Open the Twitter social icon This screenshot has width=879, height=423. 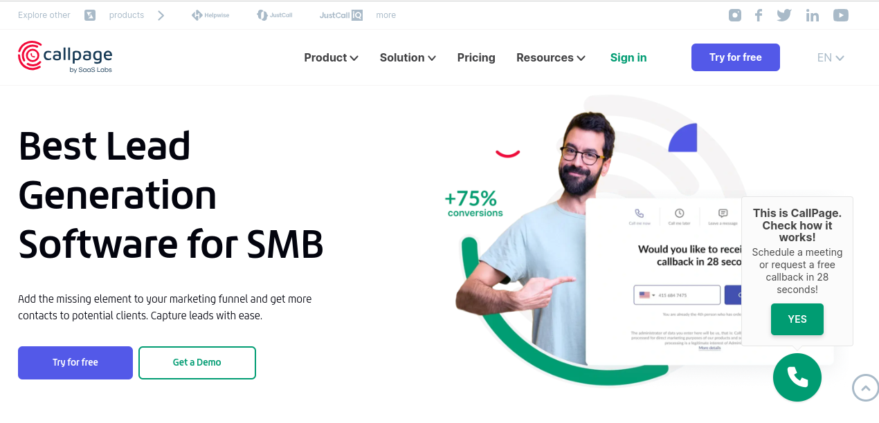coord(783,15)
